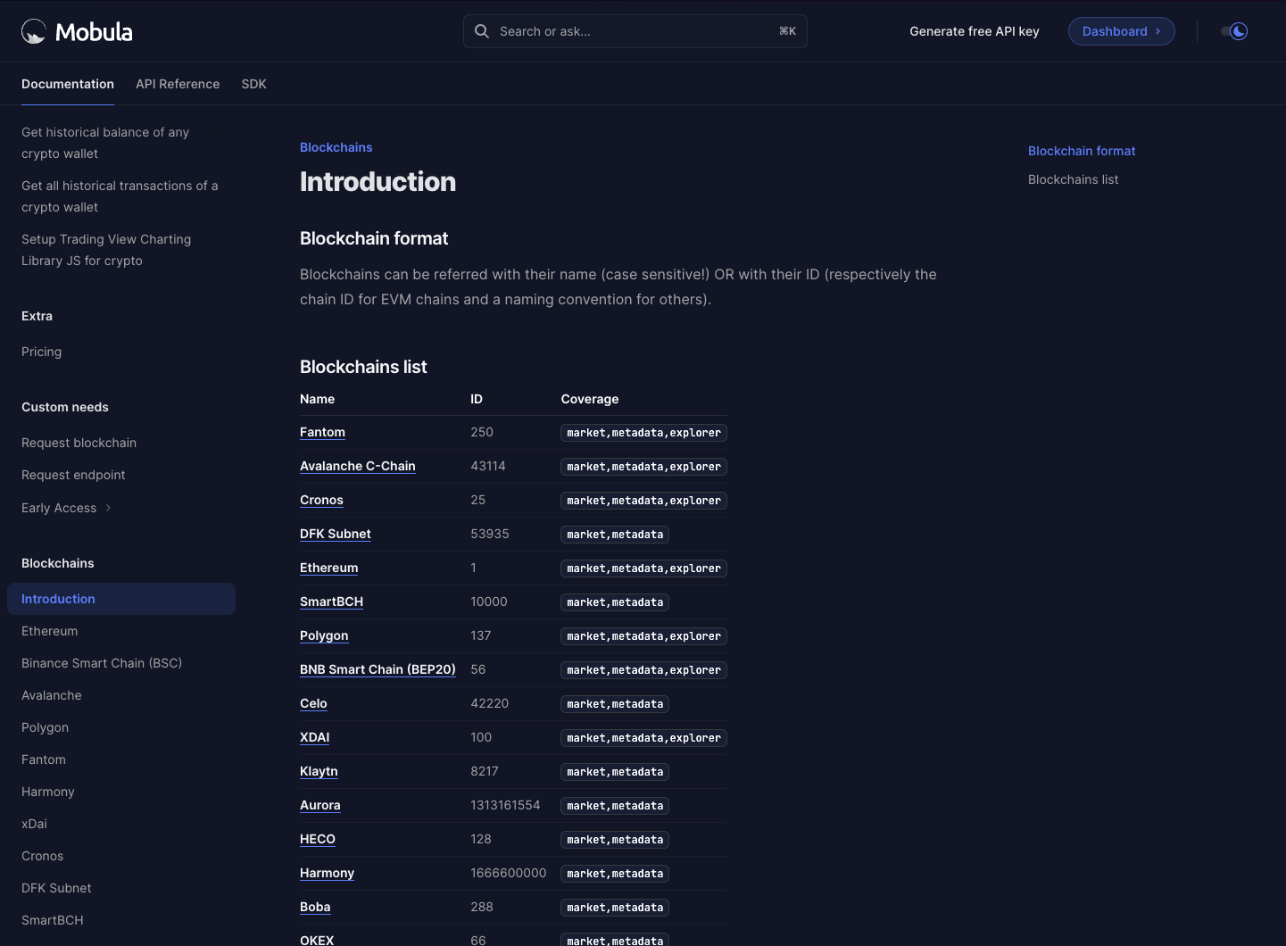This screenshot has width=1286, height=946.
Task: Click the ID value 1666600000
Action: pos(509,873)
